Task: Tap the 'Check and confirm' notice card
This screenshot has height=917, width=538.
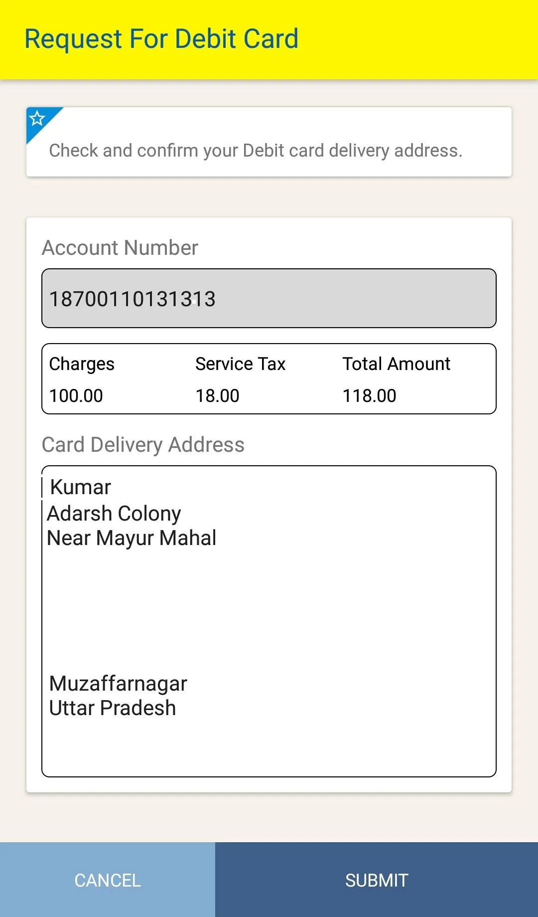Action: pos(269,142)
